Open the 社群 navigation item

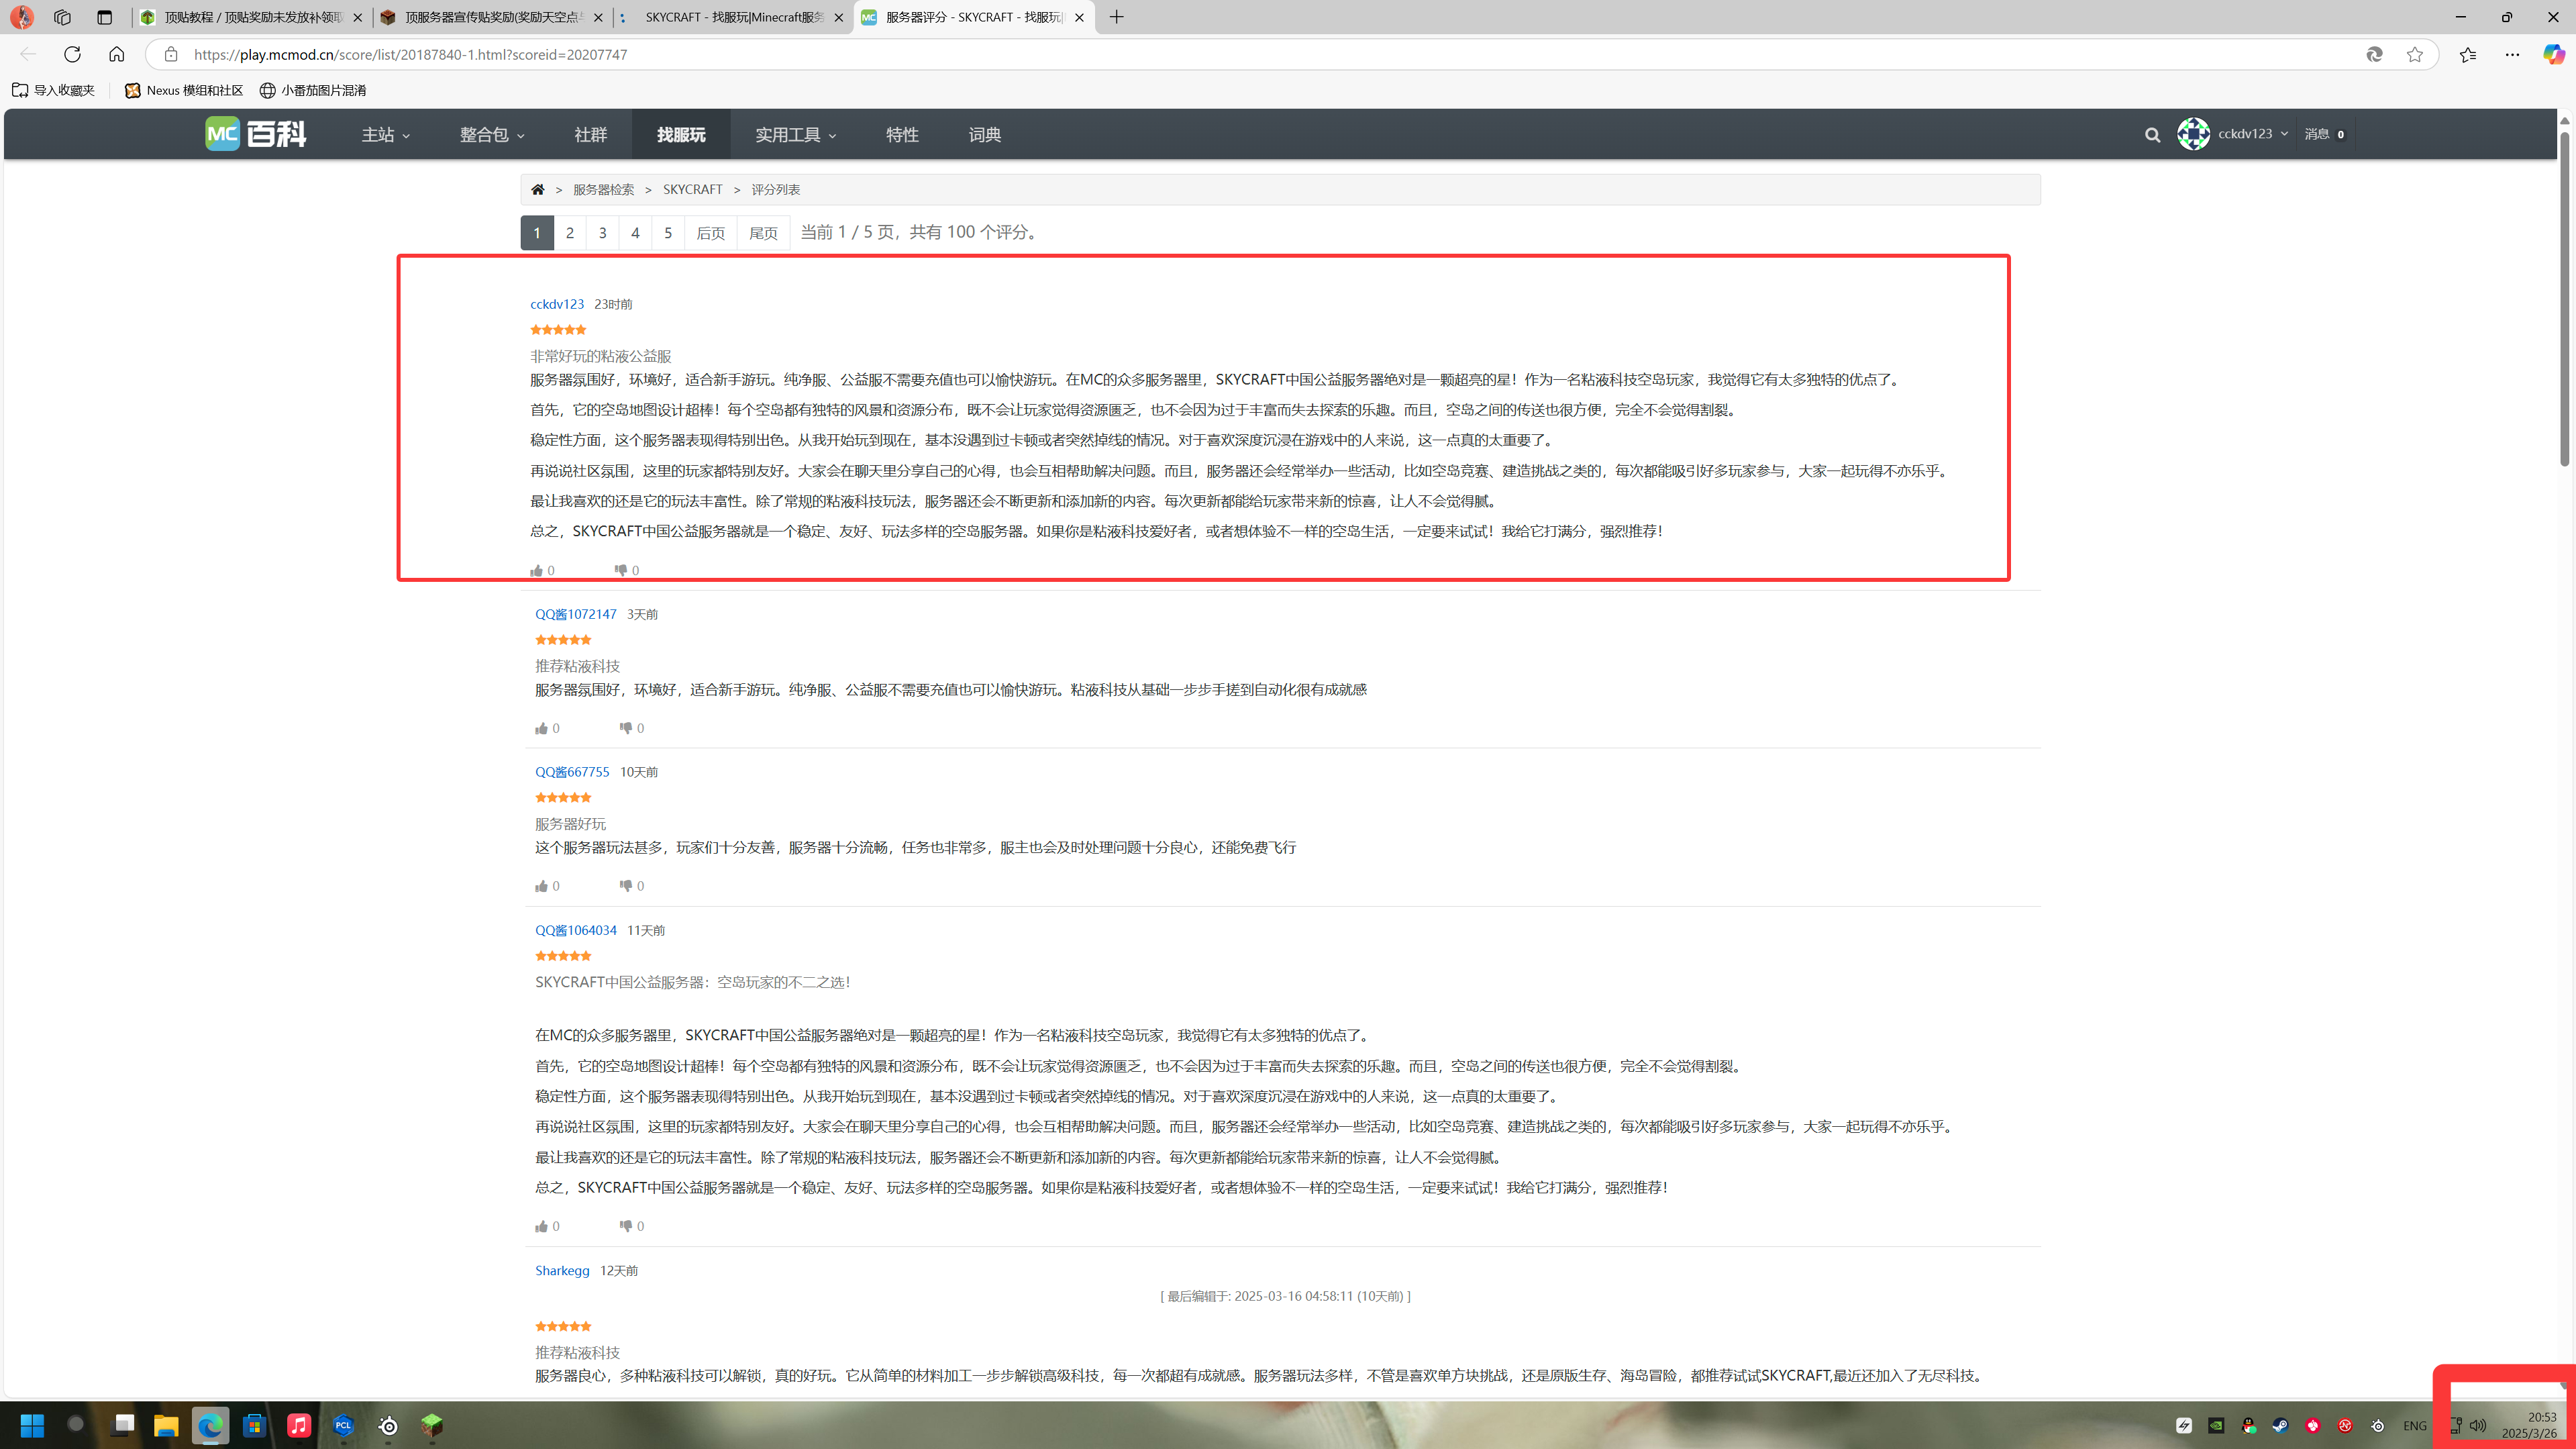coord(590,135)
